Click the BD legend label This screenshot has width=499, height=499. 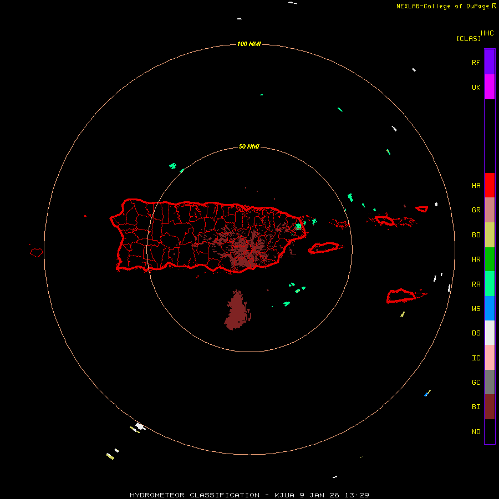(476, 235)
